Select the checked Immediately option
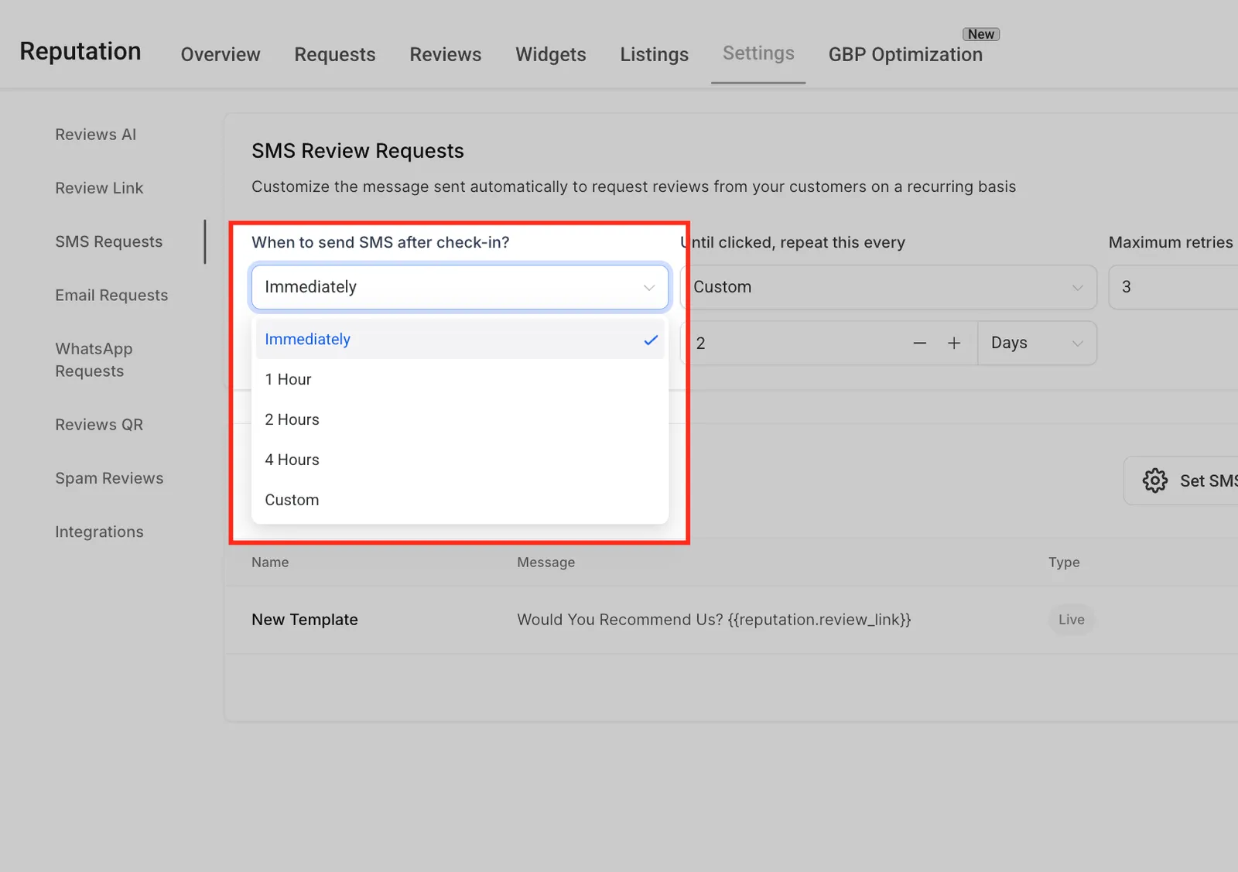This screenshot has width=1238, height=872. tap(460, 339)
